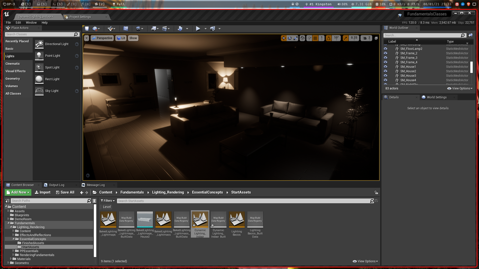Click the Sky Light actor icon

coord(39,91)
